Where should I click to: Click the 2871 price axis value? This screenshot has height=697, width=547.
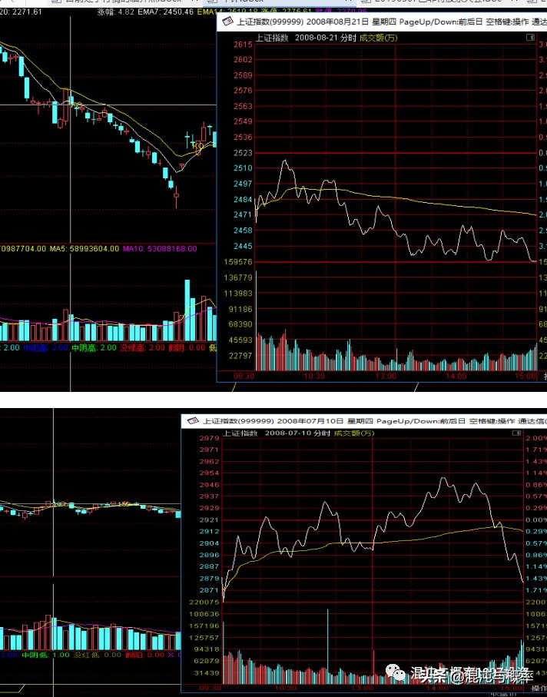coord(209,590)
